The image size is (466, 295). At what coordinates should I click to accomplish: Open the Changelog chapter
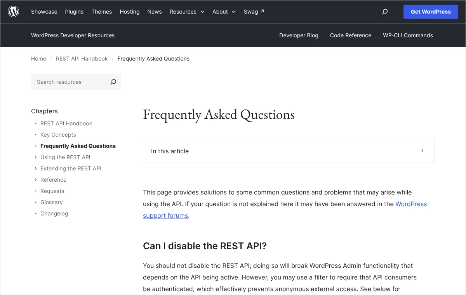pos(54,213)
